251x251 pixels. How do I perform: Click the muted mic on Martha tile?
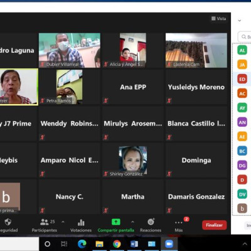point(106,210)
